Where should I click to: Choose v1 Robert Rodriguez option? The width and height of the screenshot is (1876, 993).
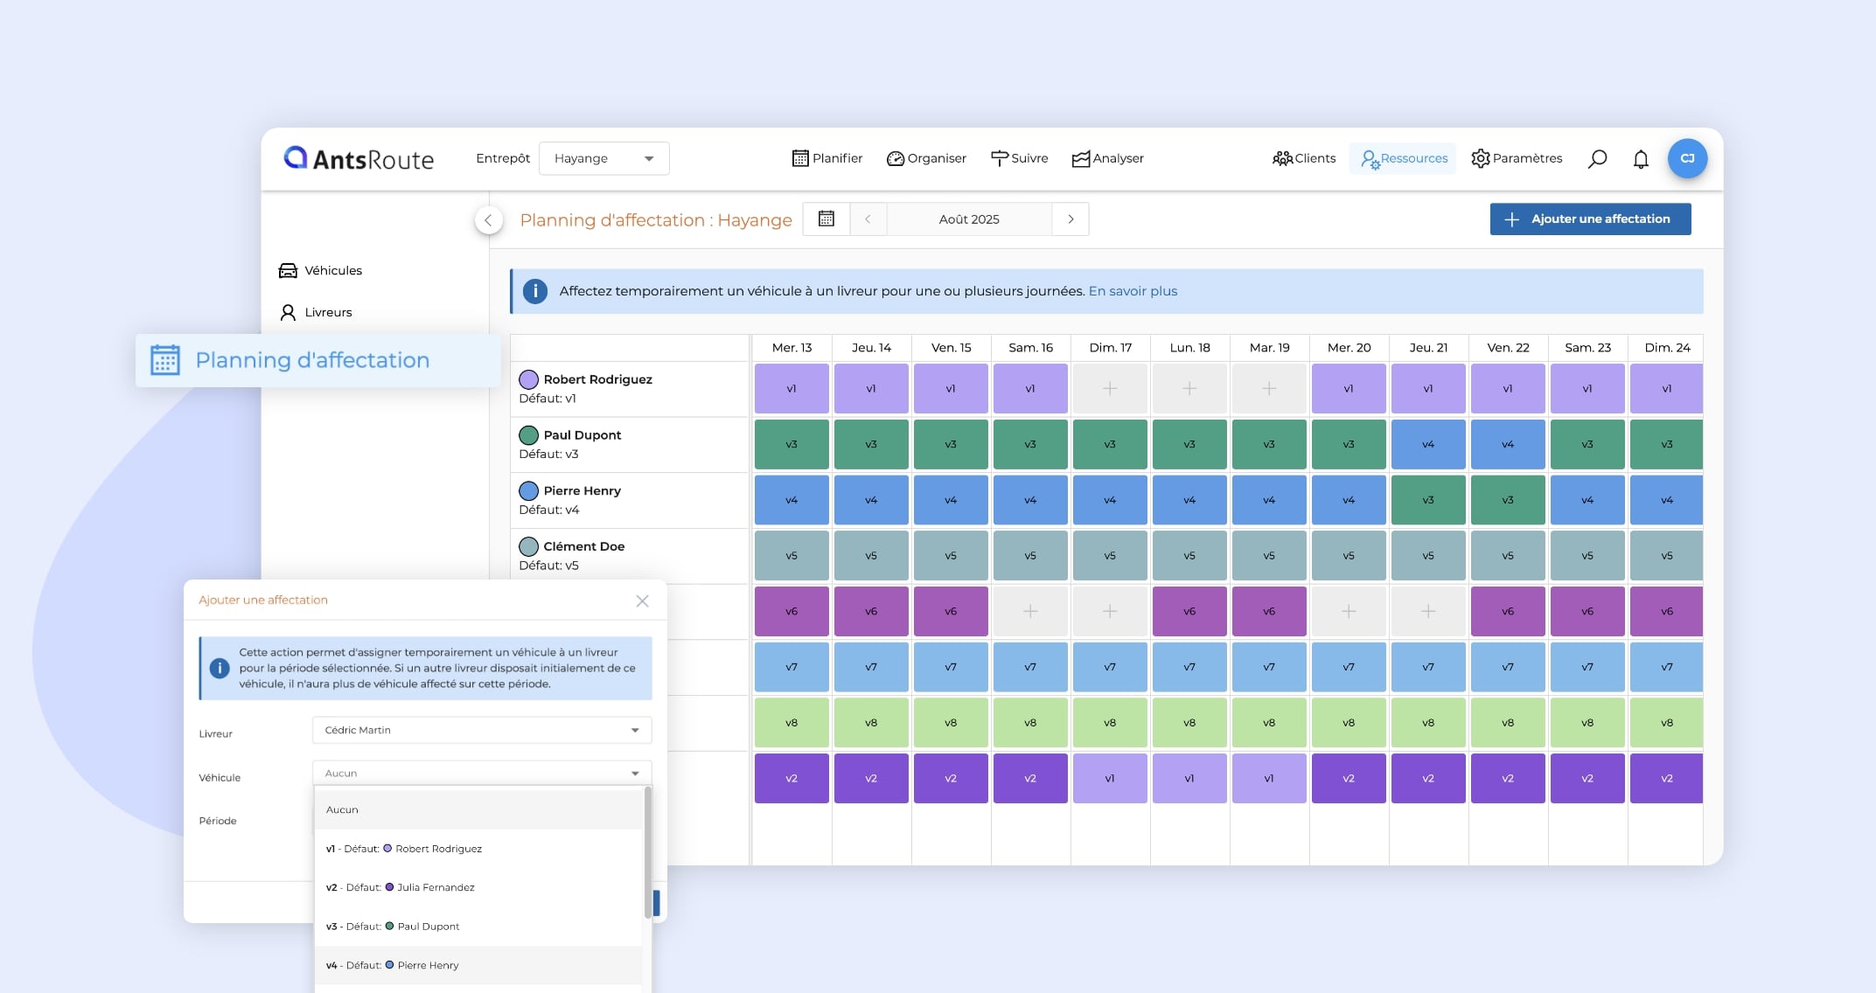(478, 849)
